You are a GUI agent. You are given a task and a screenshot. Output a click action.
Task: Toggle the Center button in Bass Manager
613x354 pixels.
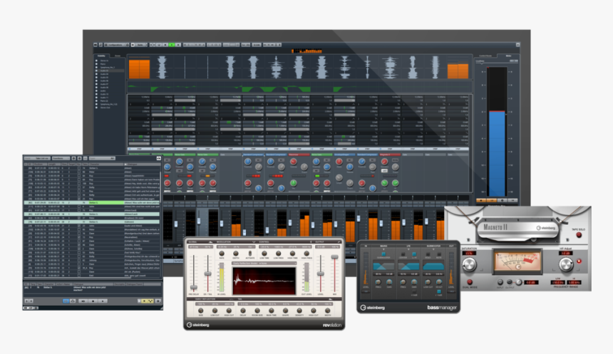pyautogui.click(x=403, y=254)
